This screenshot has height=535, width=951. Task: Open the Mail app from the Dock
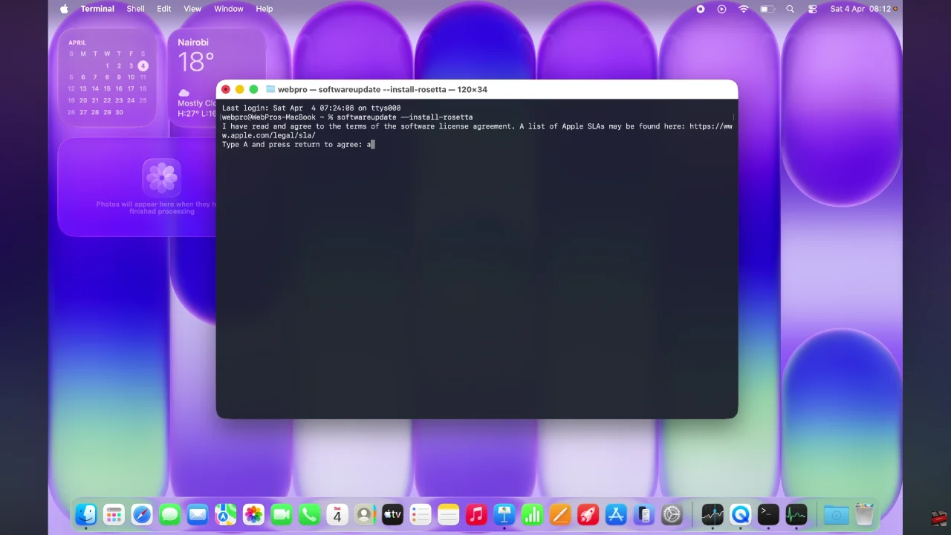[198, 514]
